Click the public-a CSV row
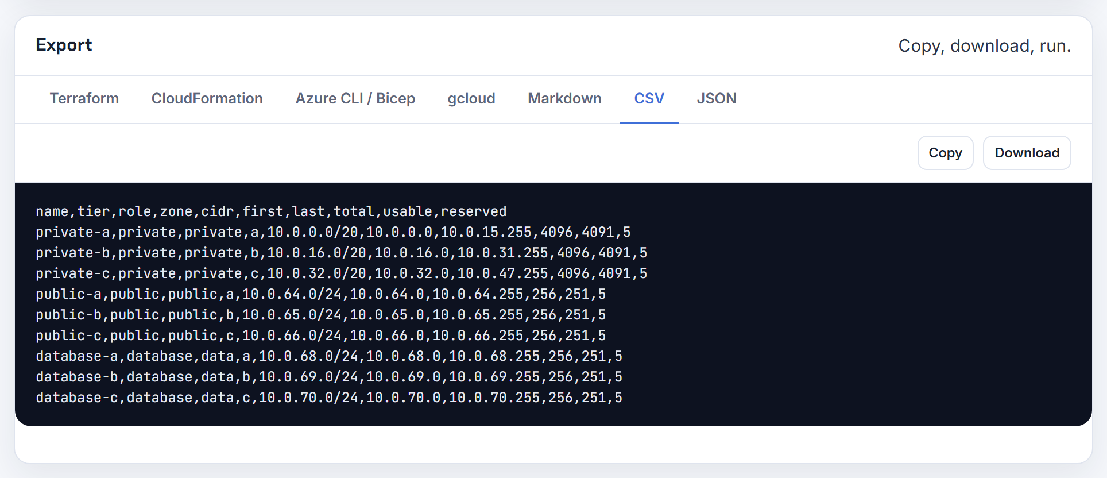 [x=321, y=294]
